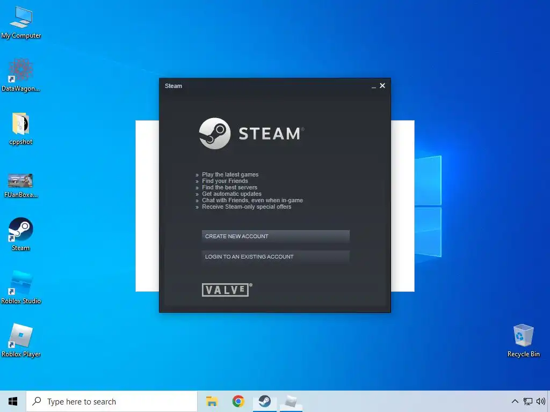Click Create New Account button
550x412 pixels.
[x=276, y=236]
